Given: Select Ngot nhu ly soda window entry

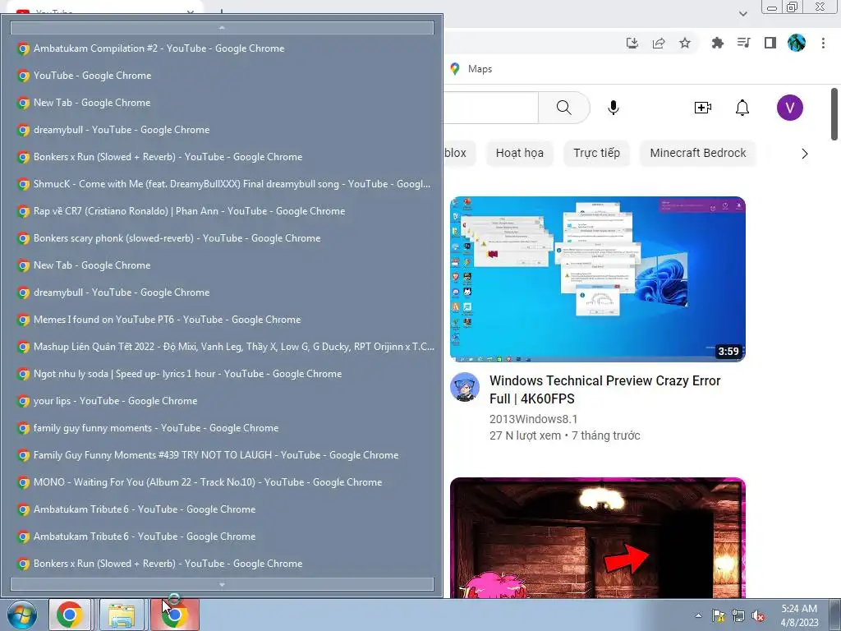Looking at the screenshot, I should (222, 374).
